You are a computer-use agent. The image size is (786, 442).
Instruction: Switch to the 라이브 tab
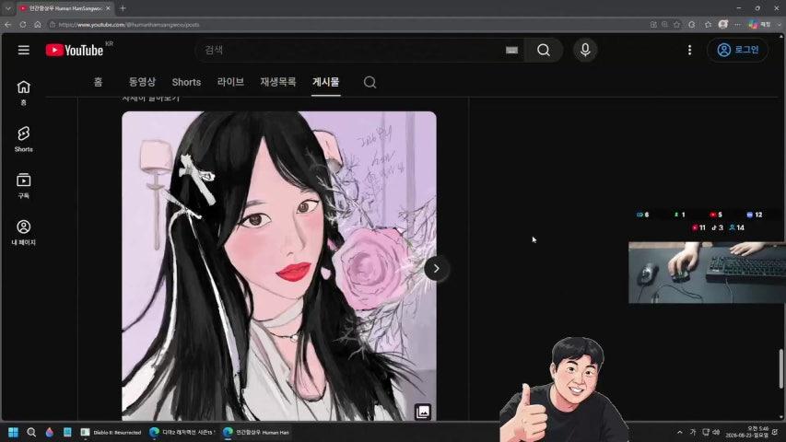click(230, 82)
